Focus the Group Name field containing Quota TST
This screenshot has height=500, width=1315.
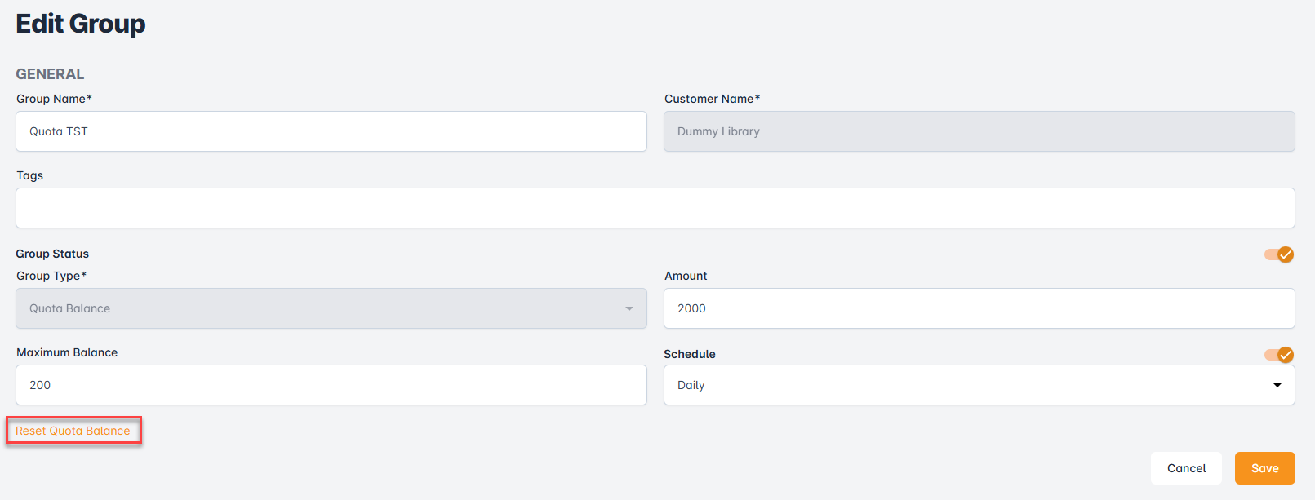pos(331,131)
